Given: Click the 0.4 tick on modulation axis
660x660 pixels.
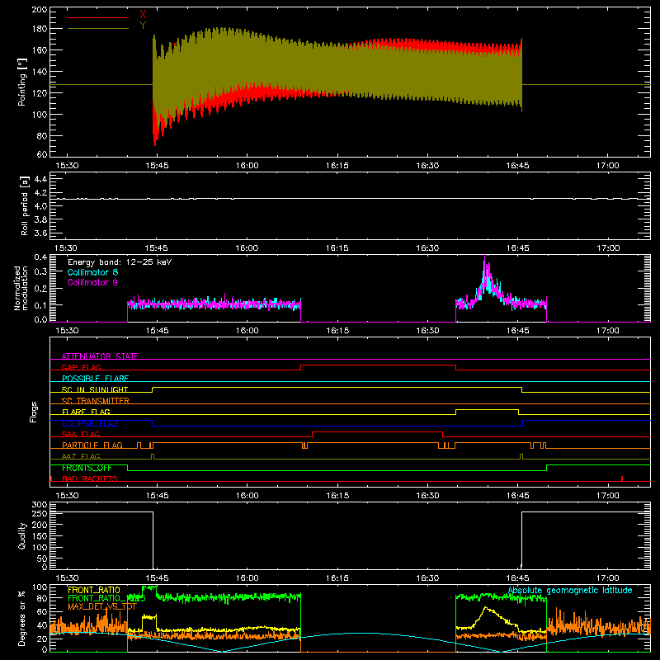Looking at the screenshot, I should click(x=40, y=257).
